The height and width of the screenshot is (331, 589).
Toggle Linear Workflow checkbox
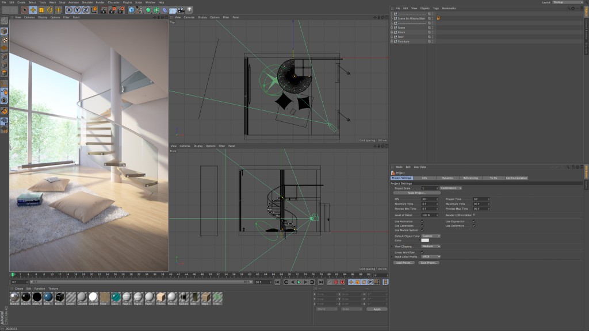[x=422, y=252]
